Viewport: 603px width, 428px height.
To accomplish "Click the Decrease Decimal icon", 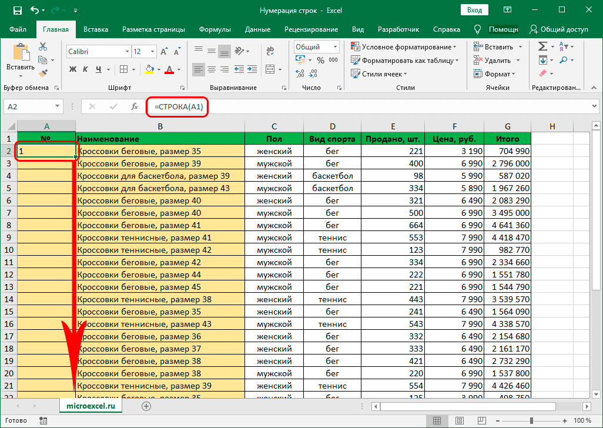I will (x=313, y=73).
